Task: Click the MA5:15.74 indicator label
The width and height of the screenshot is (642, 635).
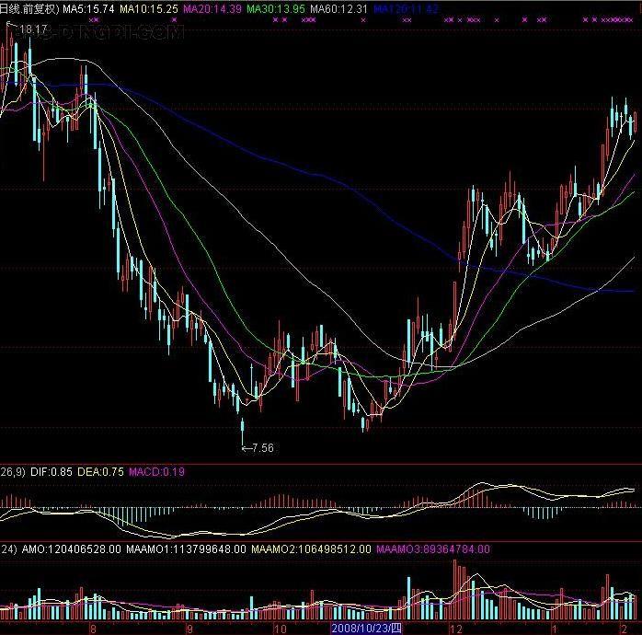Action: coord(90,8)
